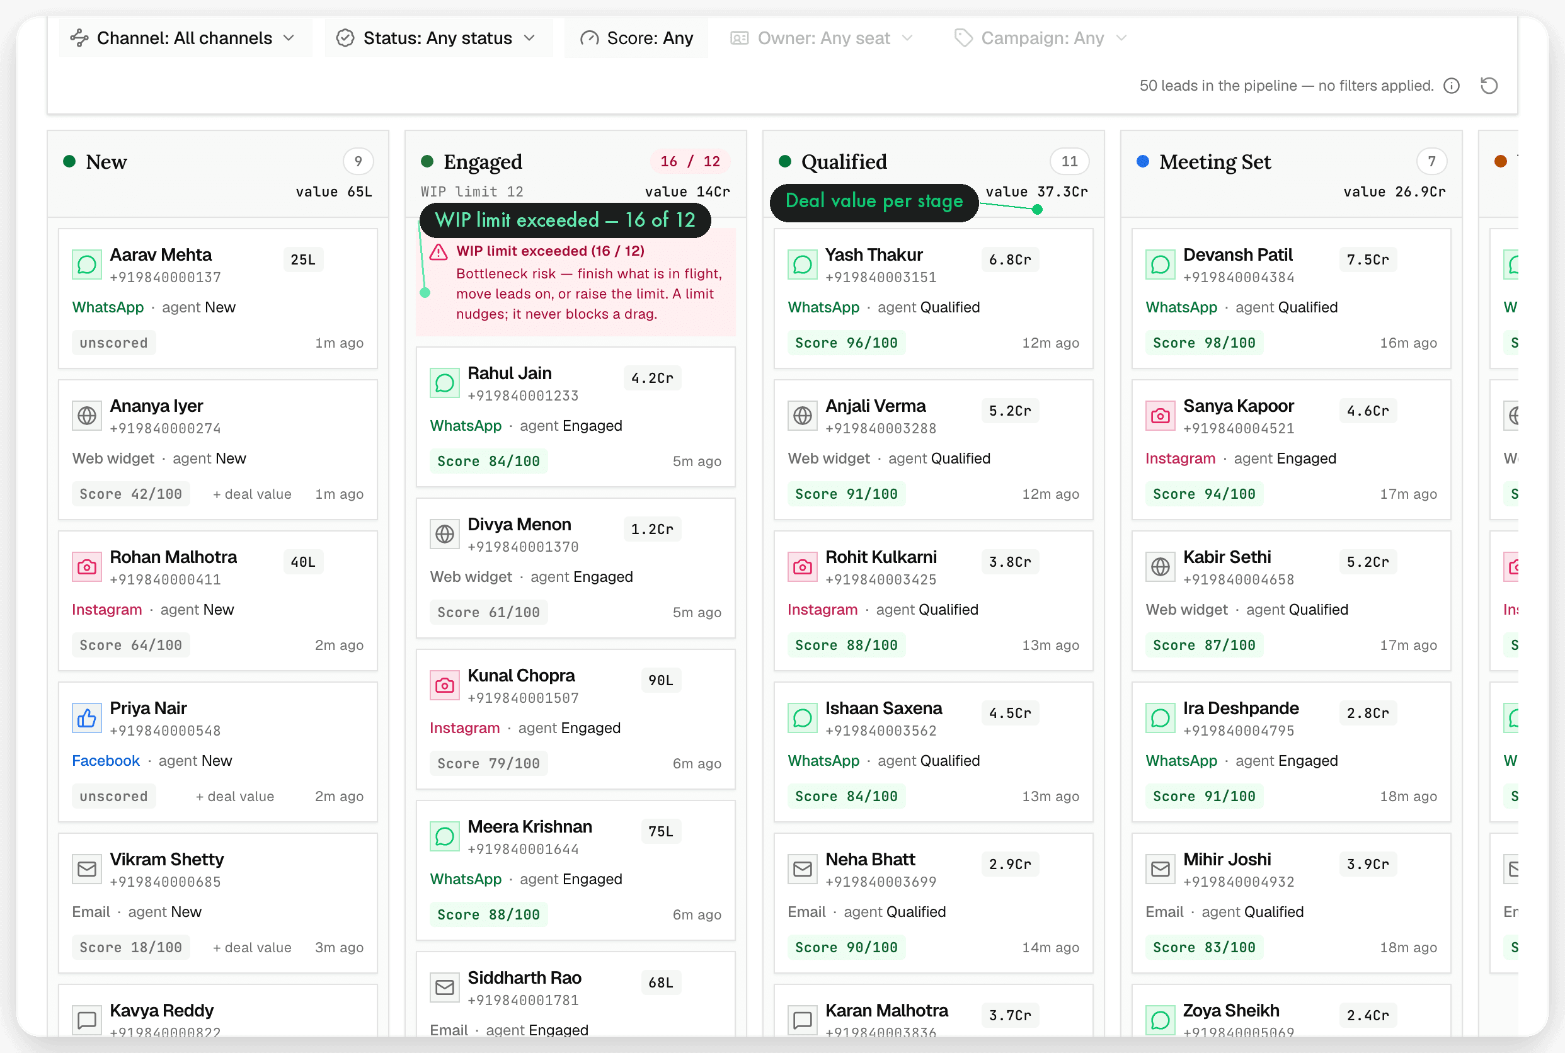1565x1053 pixels.
Task: Click Meera Krishnan lead name
Action: pyautogui.click(x=530, y=827)
